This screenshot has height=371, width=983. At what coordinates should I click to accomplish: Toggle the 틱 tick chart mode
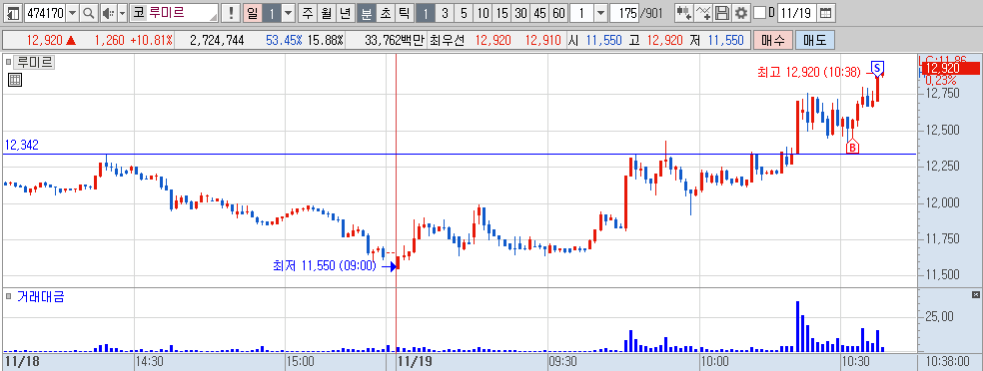point(404,13)
